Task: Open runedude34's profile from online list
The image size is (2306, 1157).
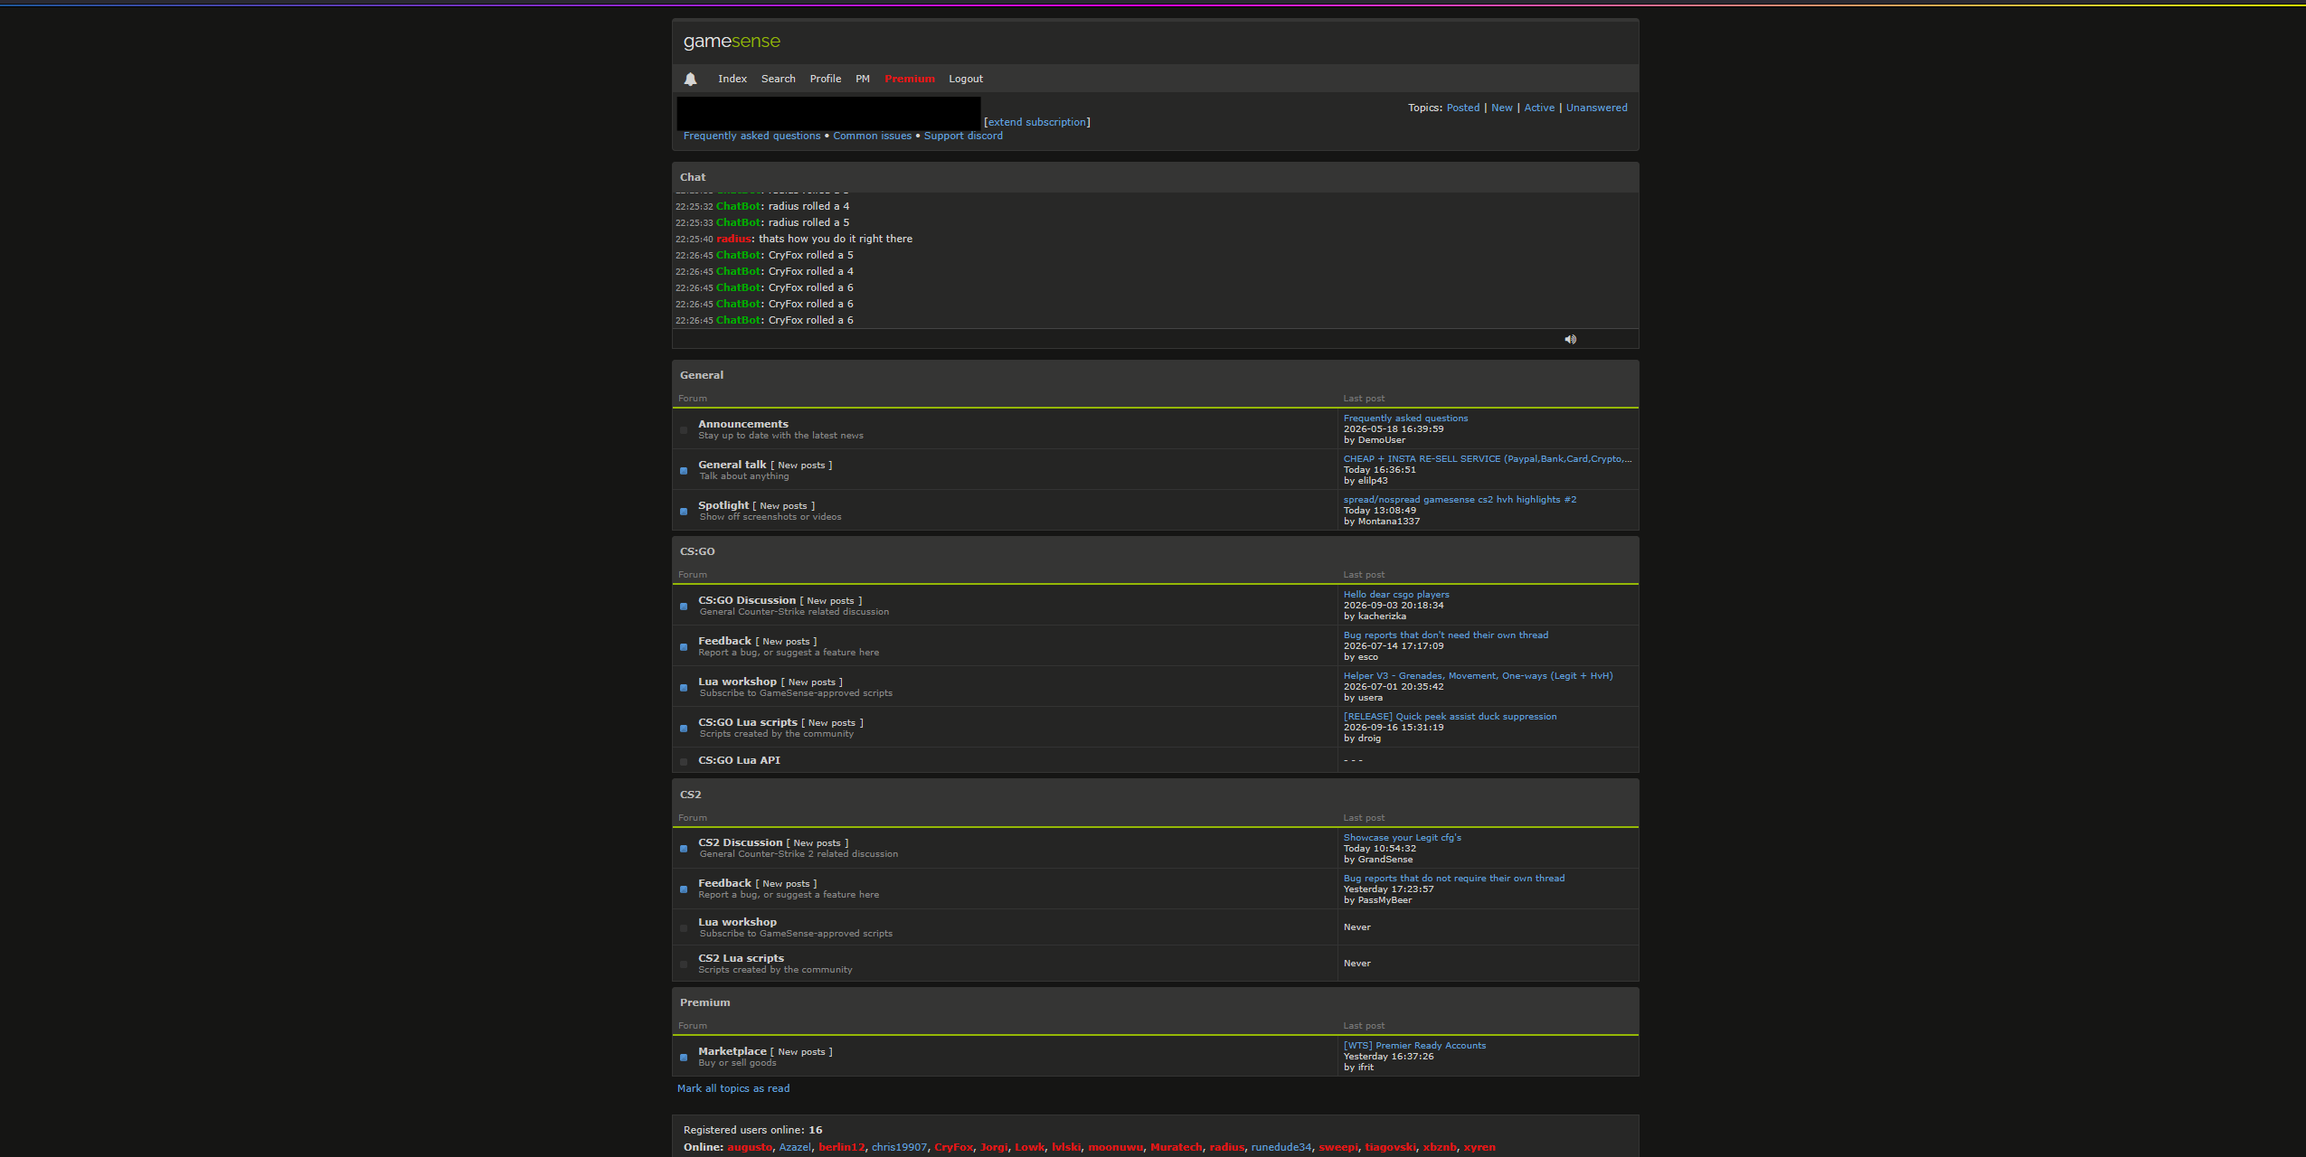Action: click(x=1281, y=1147)
